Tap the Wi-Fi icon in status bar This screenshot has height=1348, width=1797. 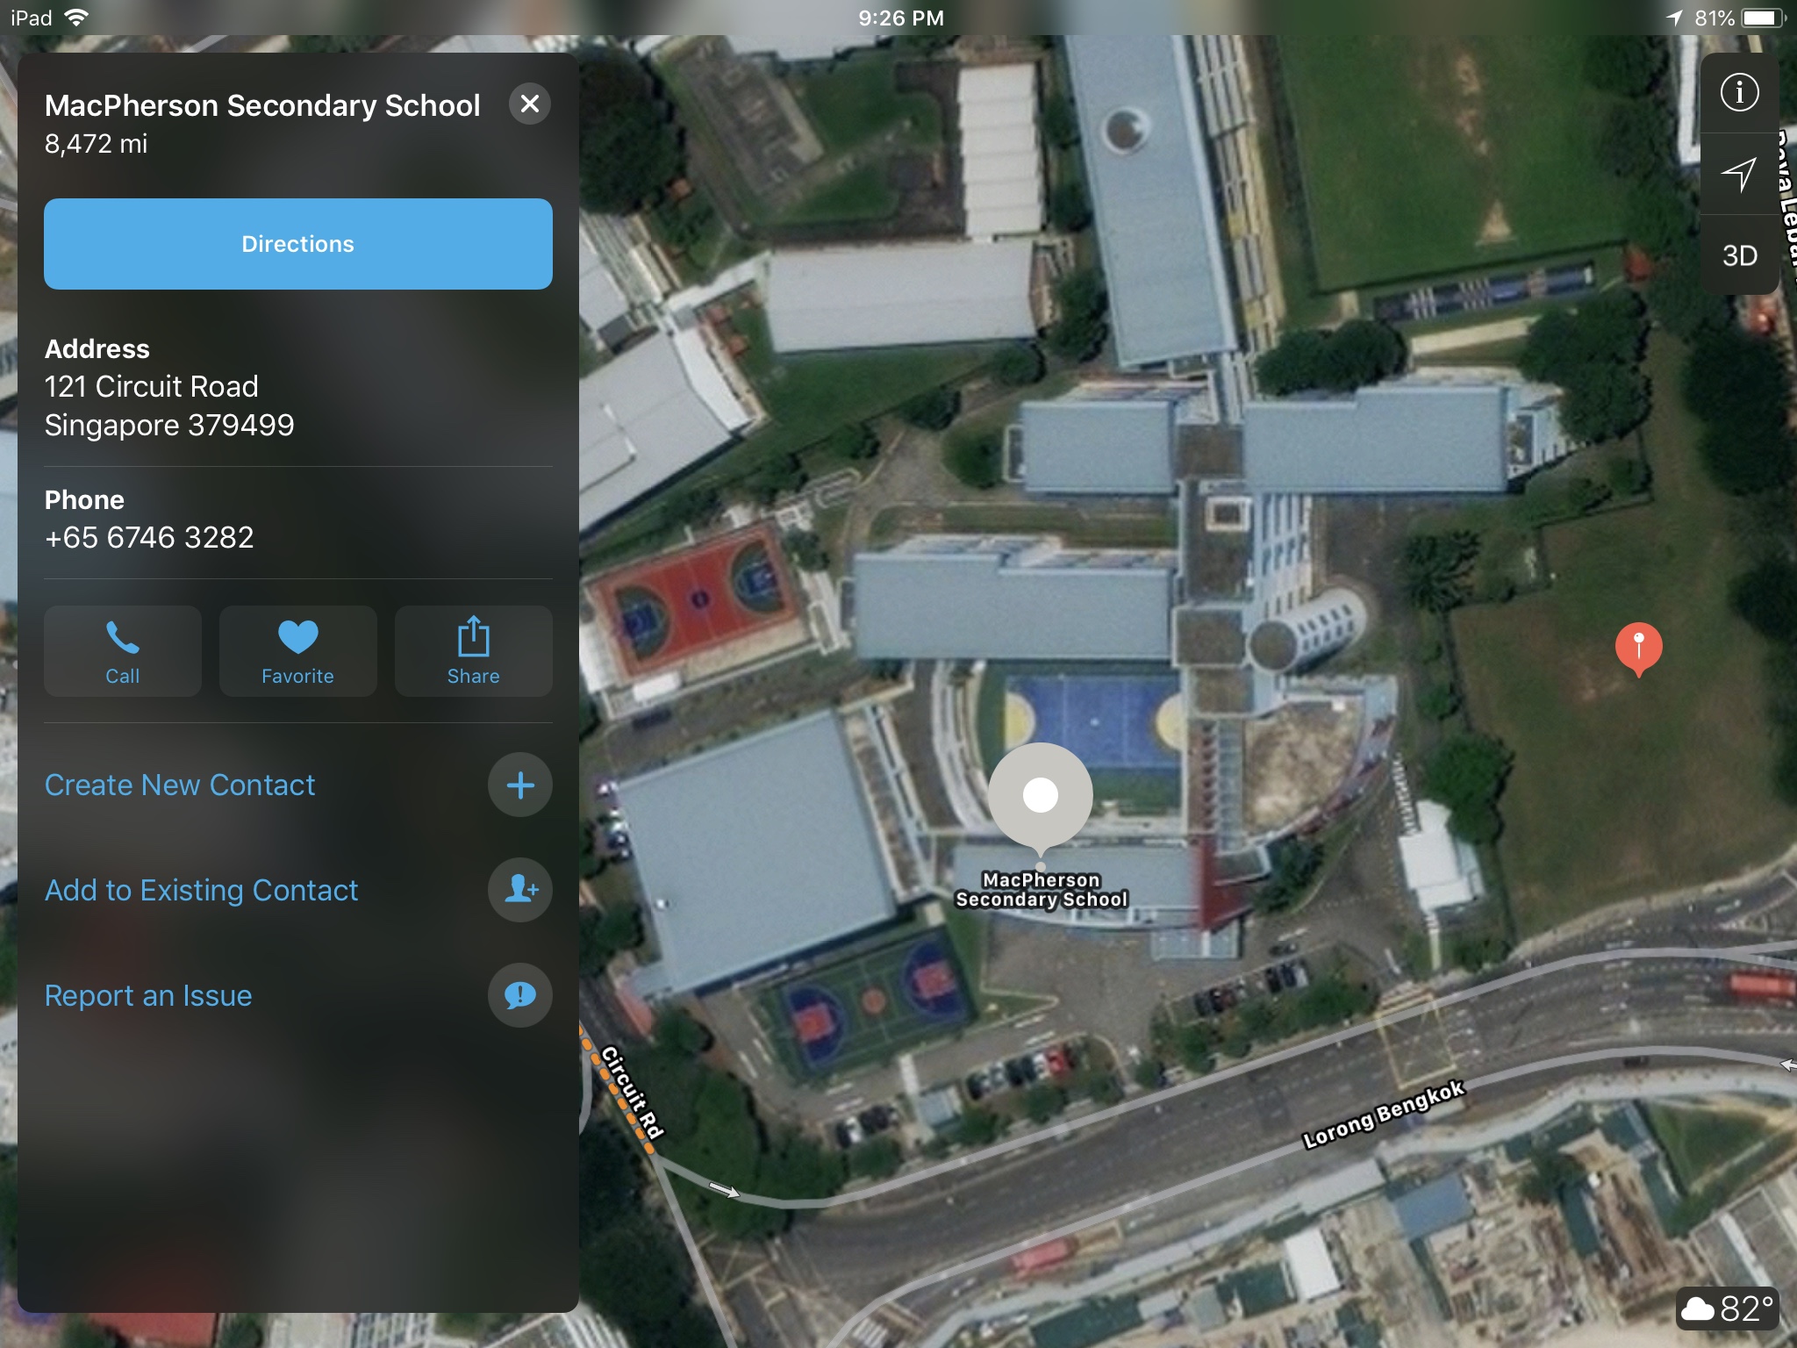coord(77,18)
